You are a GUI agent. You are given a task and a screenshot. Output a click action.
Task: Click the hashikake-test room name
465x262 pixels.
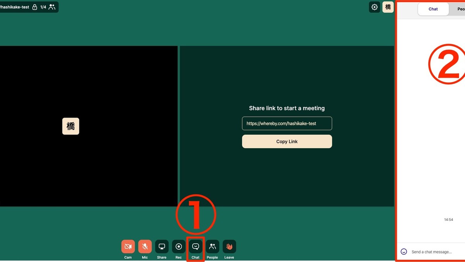[x=15, y=7]
